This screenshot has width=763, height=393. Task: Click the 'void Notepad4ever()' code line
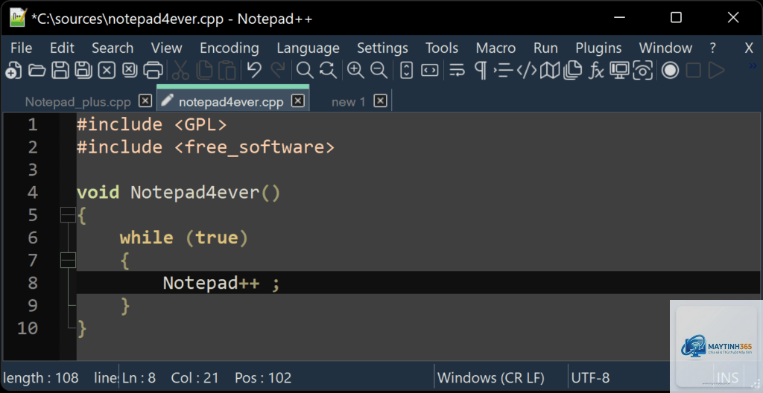(x=179, y=192)
